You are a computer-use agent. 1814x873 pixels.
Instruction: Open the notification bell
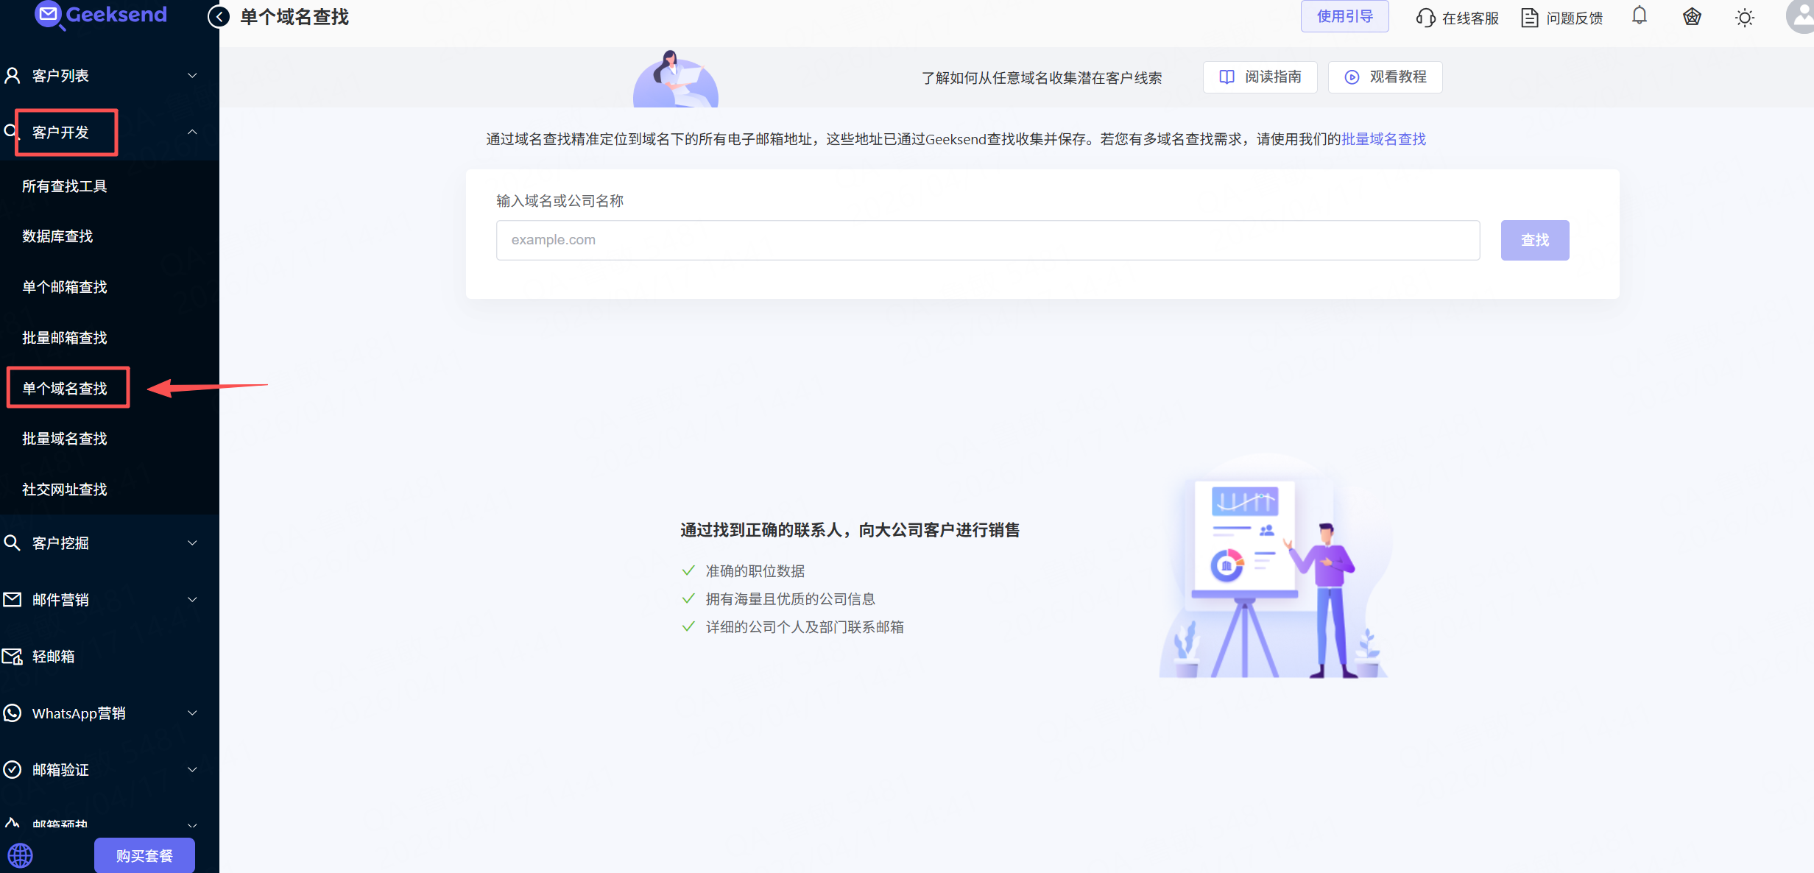point(1639,16)
